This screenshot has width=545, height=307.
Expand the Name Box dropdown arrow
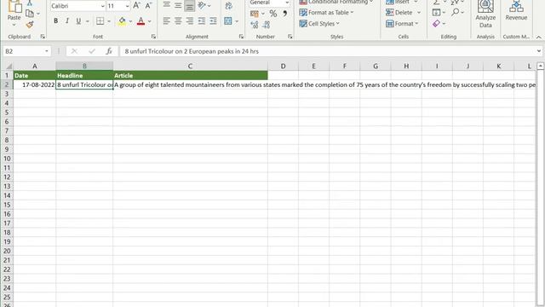point(46,51)
